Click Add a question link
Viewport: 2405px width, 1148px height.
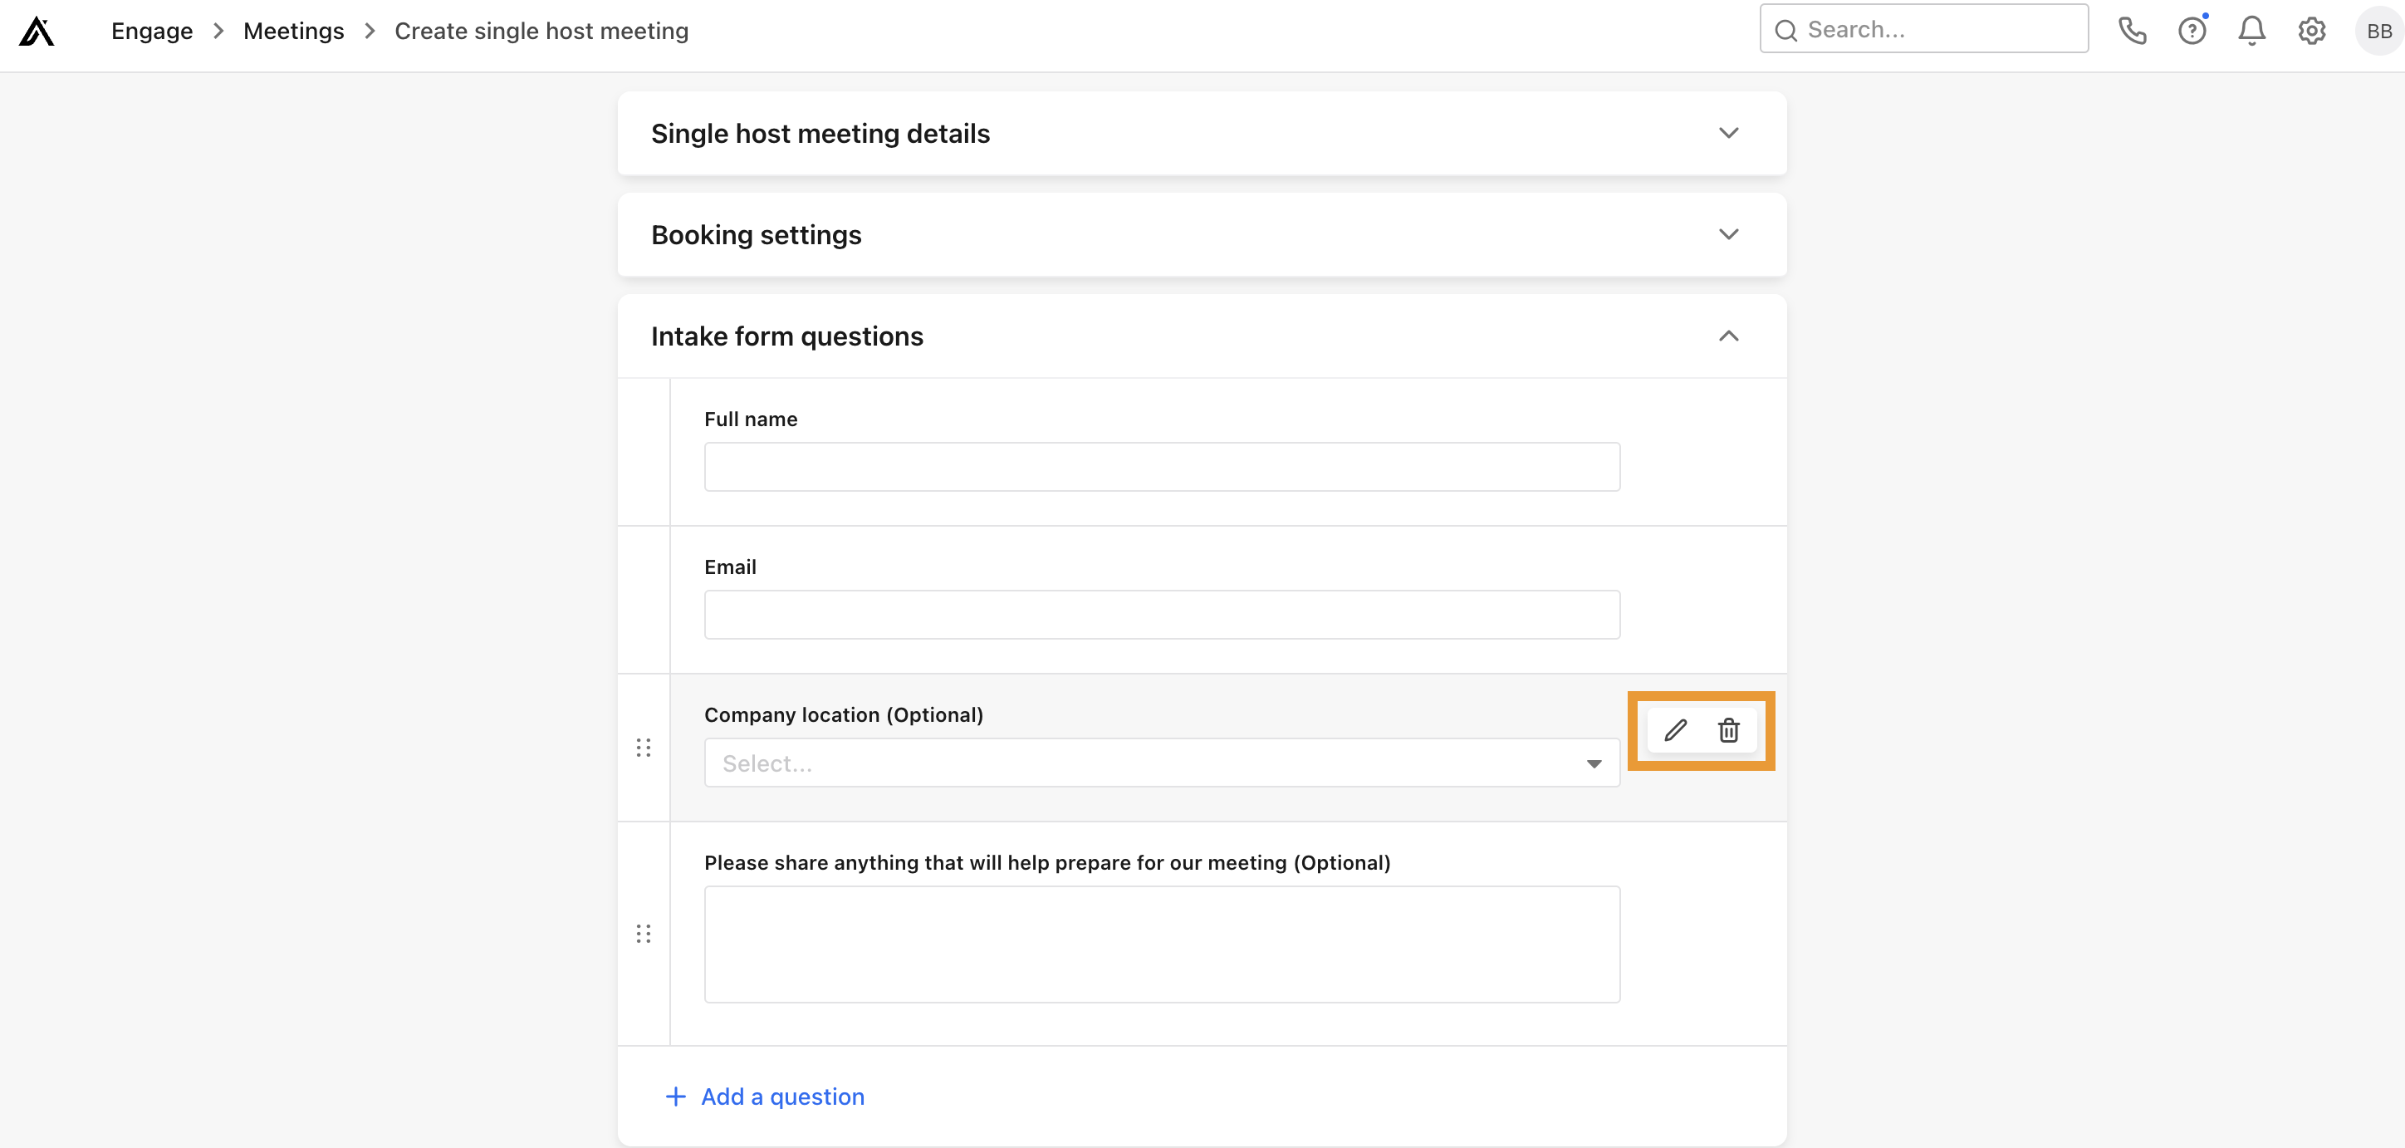click(782, 1096)
